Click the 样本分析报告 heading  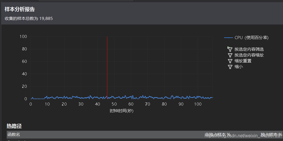(x=20, y=9)
